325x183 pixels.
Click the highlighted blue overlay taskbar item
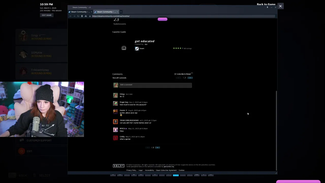click(176, 175)
